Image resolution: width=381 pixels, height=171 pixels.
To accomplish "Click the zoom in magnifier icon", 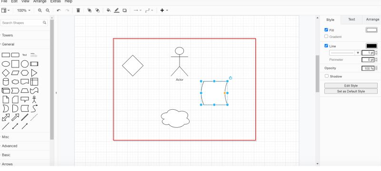I will [40, 10].
